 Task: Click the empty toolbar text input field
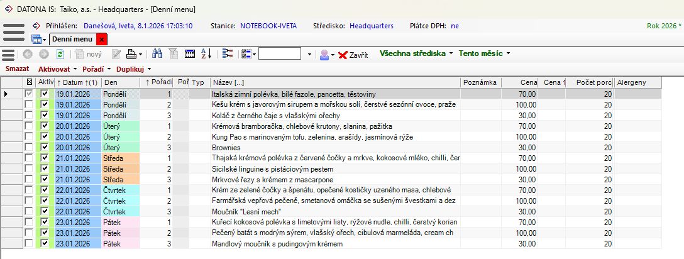coord(280,55)
